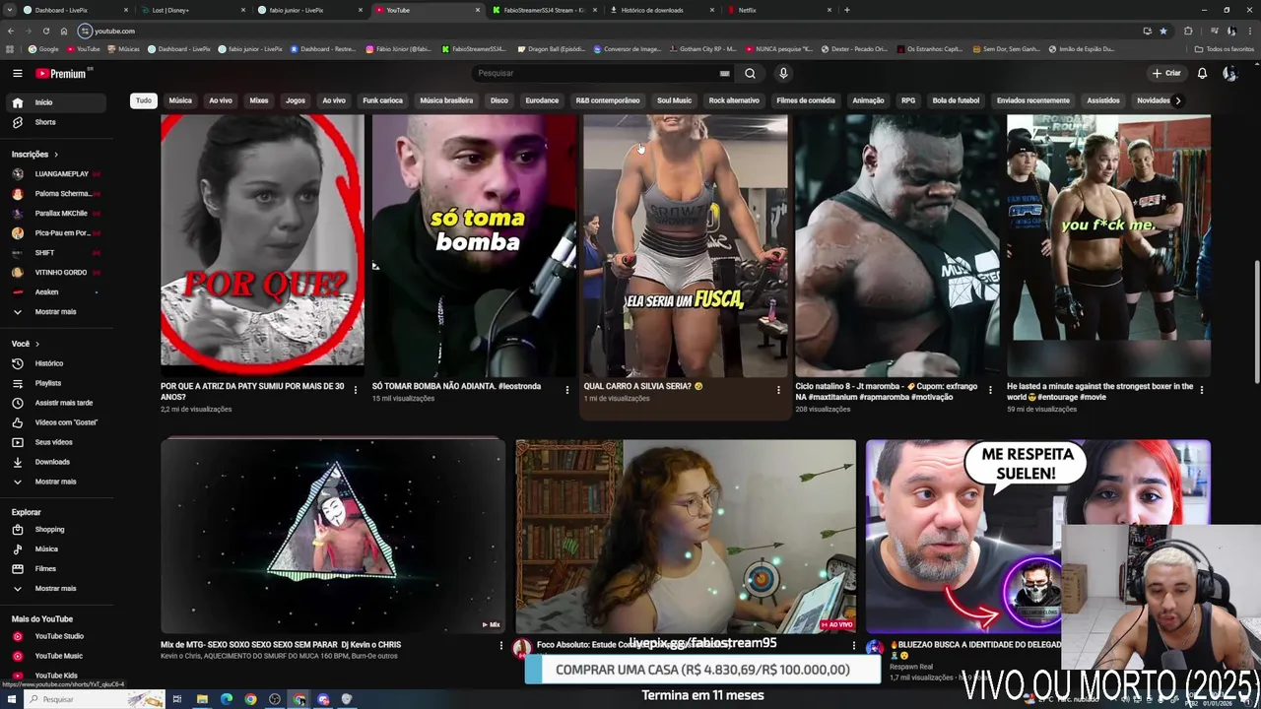Show more category chips with the right arrow
Viewport: 1261px width, 709px height.
[1177, 100]
